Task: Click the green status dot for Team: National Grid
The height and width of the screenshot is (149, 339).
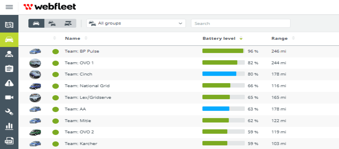Action: click(56, 86)
